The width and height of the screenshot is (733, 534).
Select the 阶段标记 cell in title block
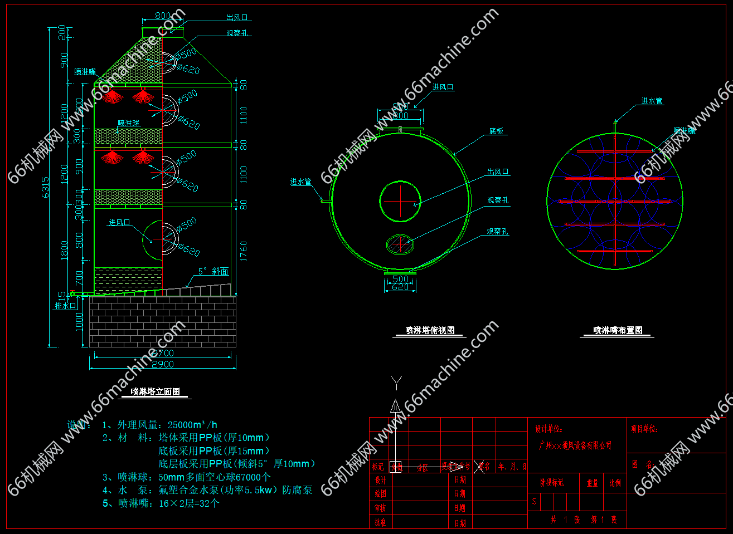pyautogui.click(x=551, y=483)
